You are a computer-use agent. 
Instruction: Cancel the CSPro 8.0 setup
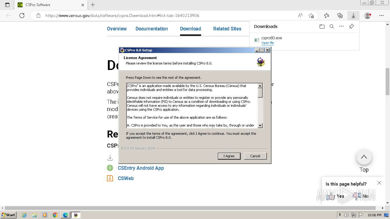(255, 156)
